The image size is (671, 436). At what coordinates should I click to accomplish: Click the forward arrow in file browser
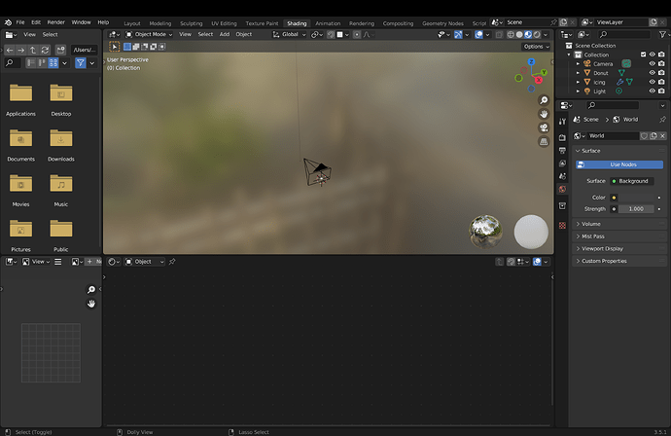click(x=21, y=50)
